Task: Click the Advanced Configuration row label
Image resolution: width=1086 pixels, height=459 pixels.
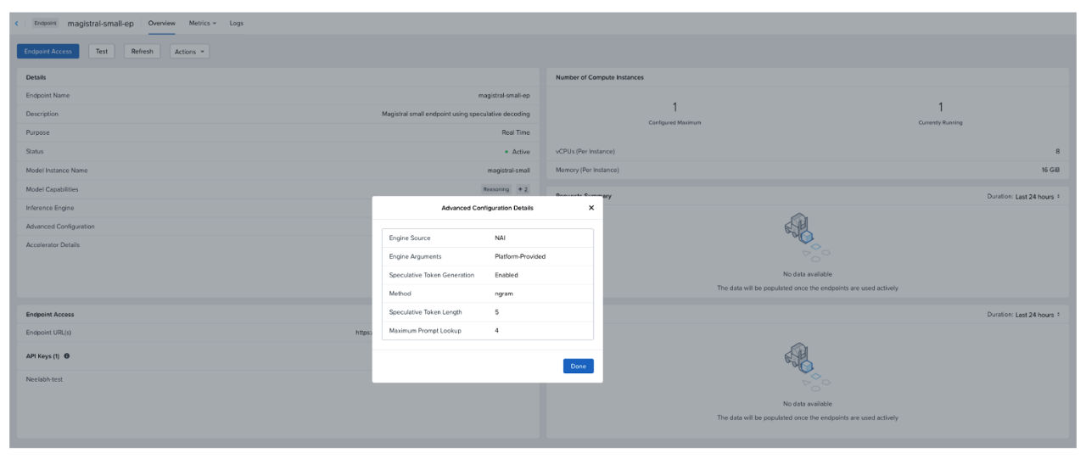Action: click(60, 227)
